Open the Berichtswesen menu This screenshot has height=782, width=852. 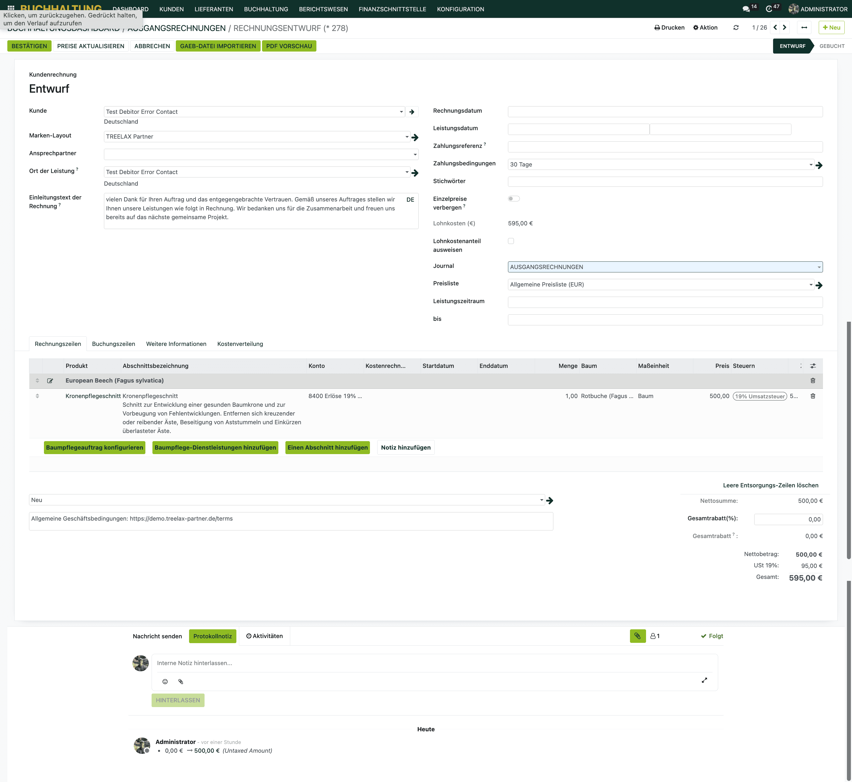[x=323, y=9]
